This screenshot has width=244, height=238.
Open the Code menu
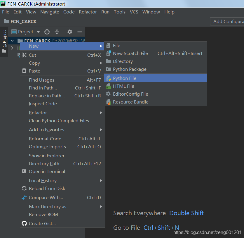(69, 12)
